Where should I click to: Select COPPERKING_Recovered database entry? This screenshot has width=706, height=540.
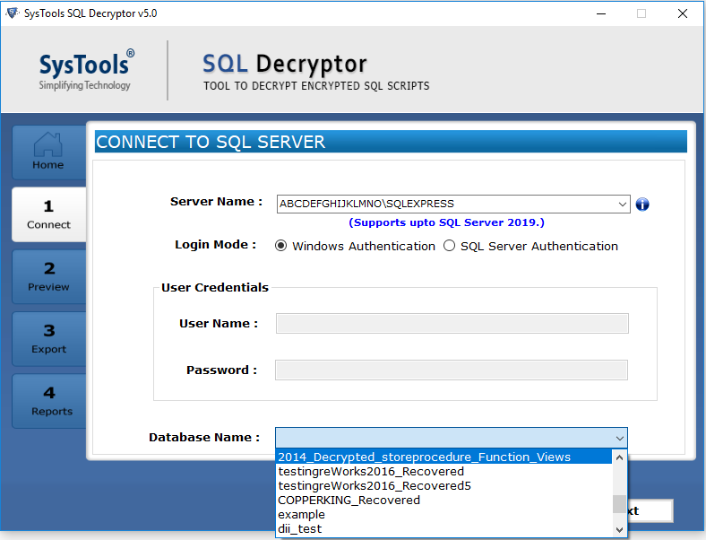(349, 500)
